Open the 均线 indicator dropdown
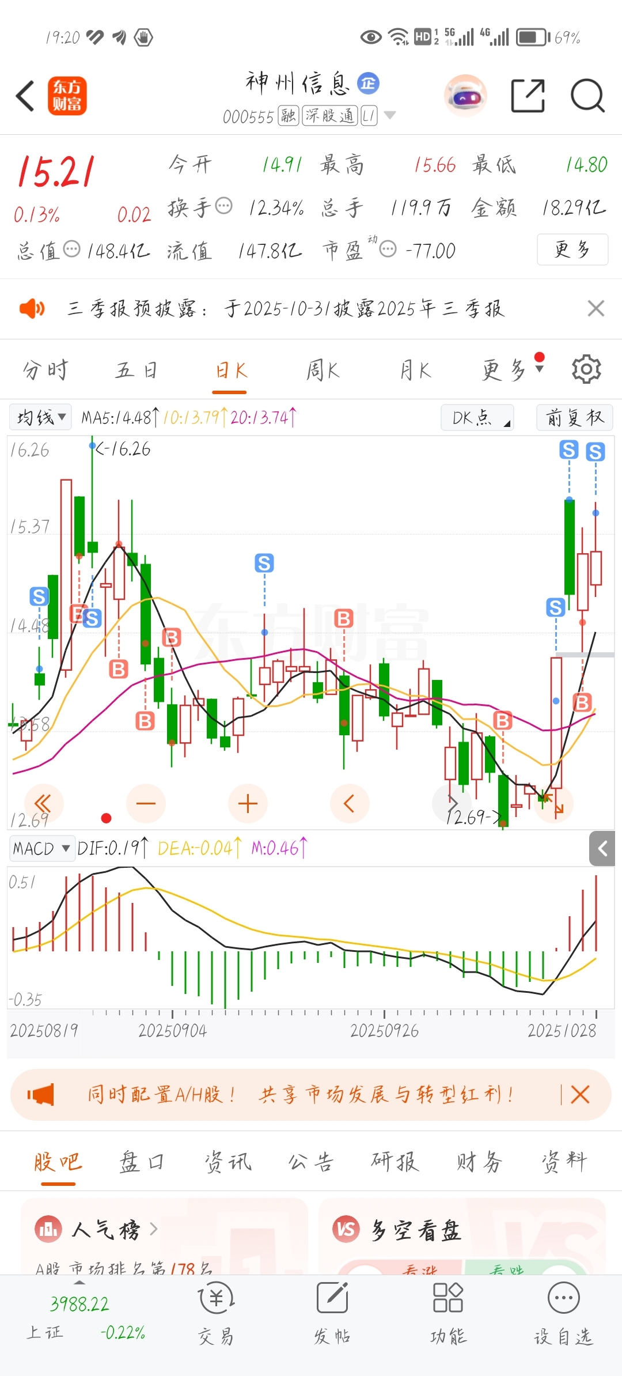Image resolution: width=622 pixels, height=1376 pixels. (40, 417)
